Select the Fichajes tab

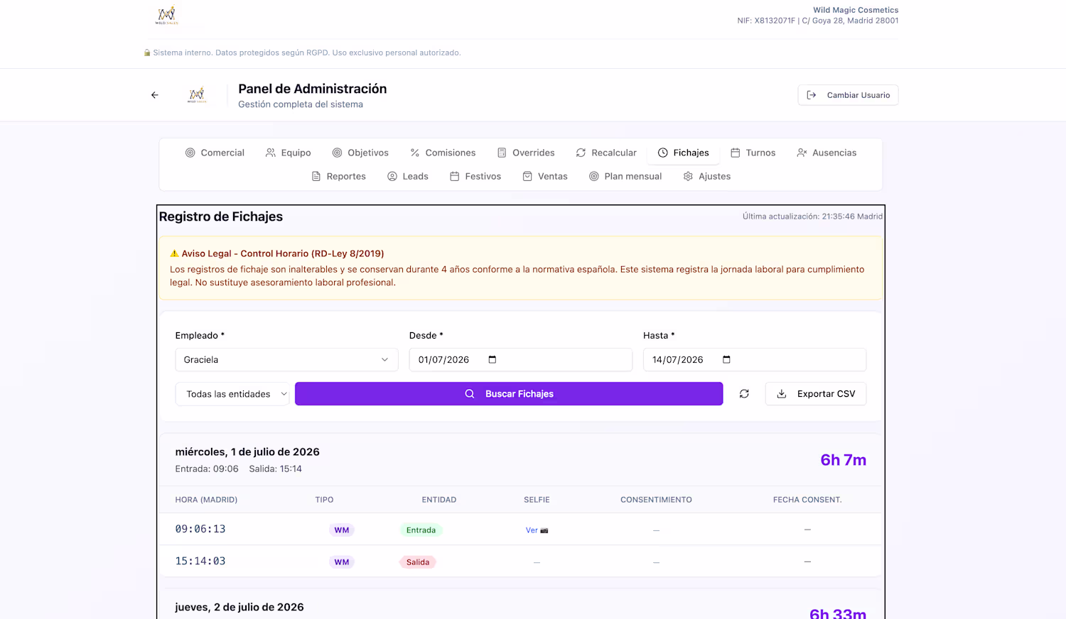(x=684, y=153)
